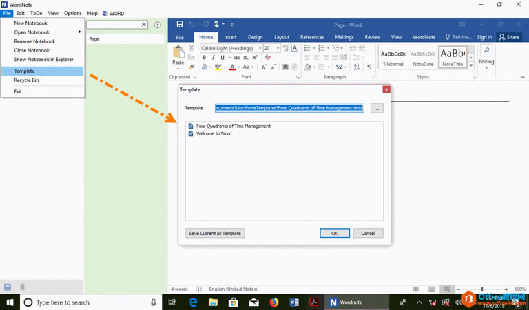The width and height of the screenshot is (529, 310).
Task: Click the Character Border boxed A icon
Action: [295, 48]
